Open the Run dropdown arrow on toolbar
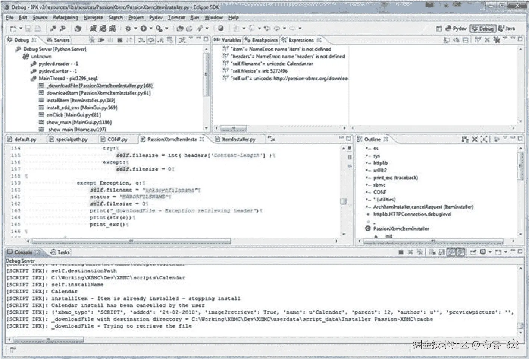The width and height of the screenshot is (529, 359). click(150, 28)
